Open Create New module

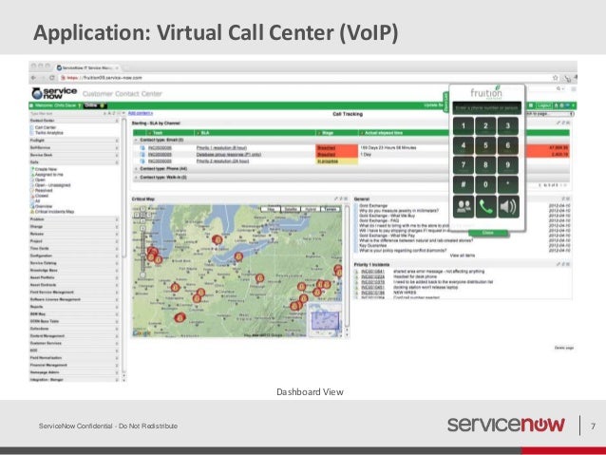click(x=46, y=169)
